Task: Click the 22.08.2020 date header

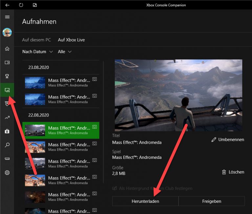Action: (x=39, y=115)
